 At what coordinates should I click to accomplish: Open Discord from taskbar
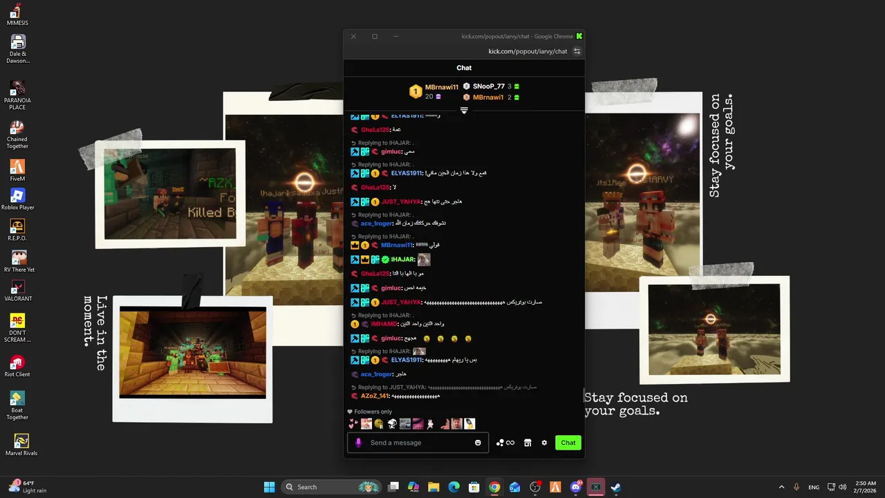(x=576, y=487)
